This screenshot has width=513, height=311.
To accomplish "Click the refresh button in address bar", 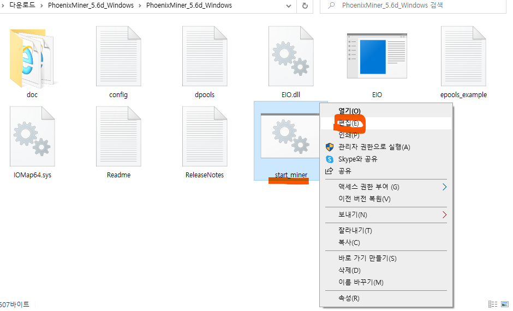I will (x=305, y=5).
